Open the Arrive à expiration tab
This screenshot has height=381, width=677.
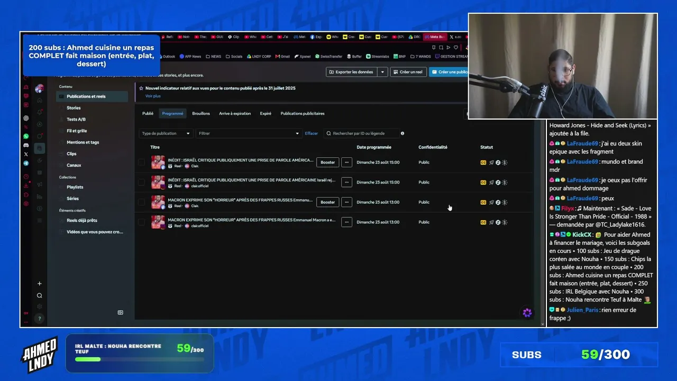pyautogui.click(x=235, y=113)
